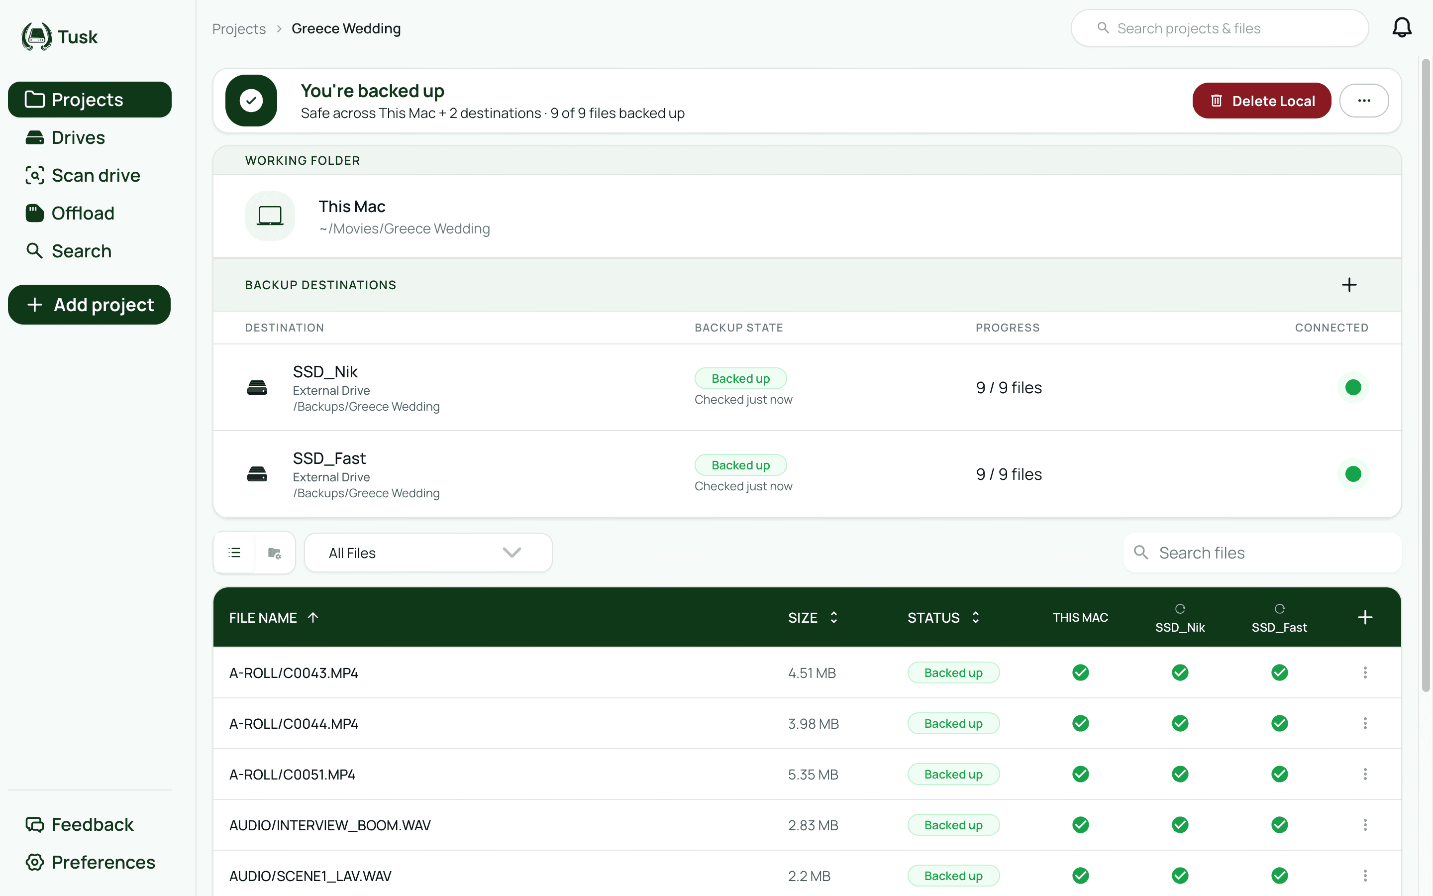Click the SSD_Fast drive icon
The height and width of the screenshot is (896, 1433).
click(257, 474)
